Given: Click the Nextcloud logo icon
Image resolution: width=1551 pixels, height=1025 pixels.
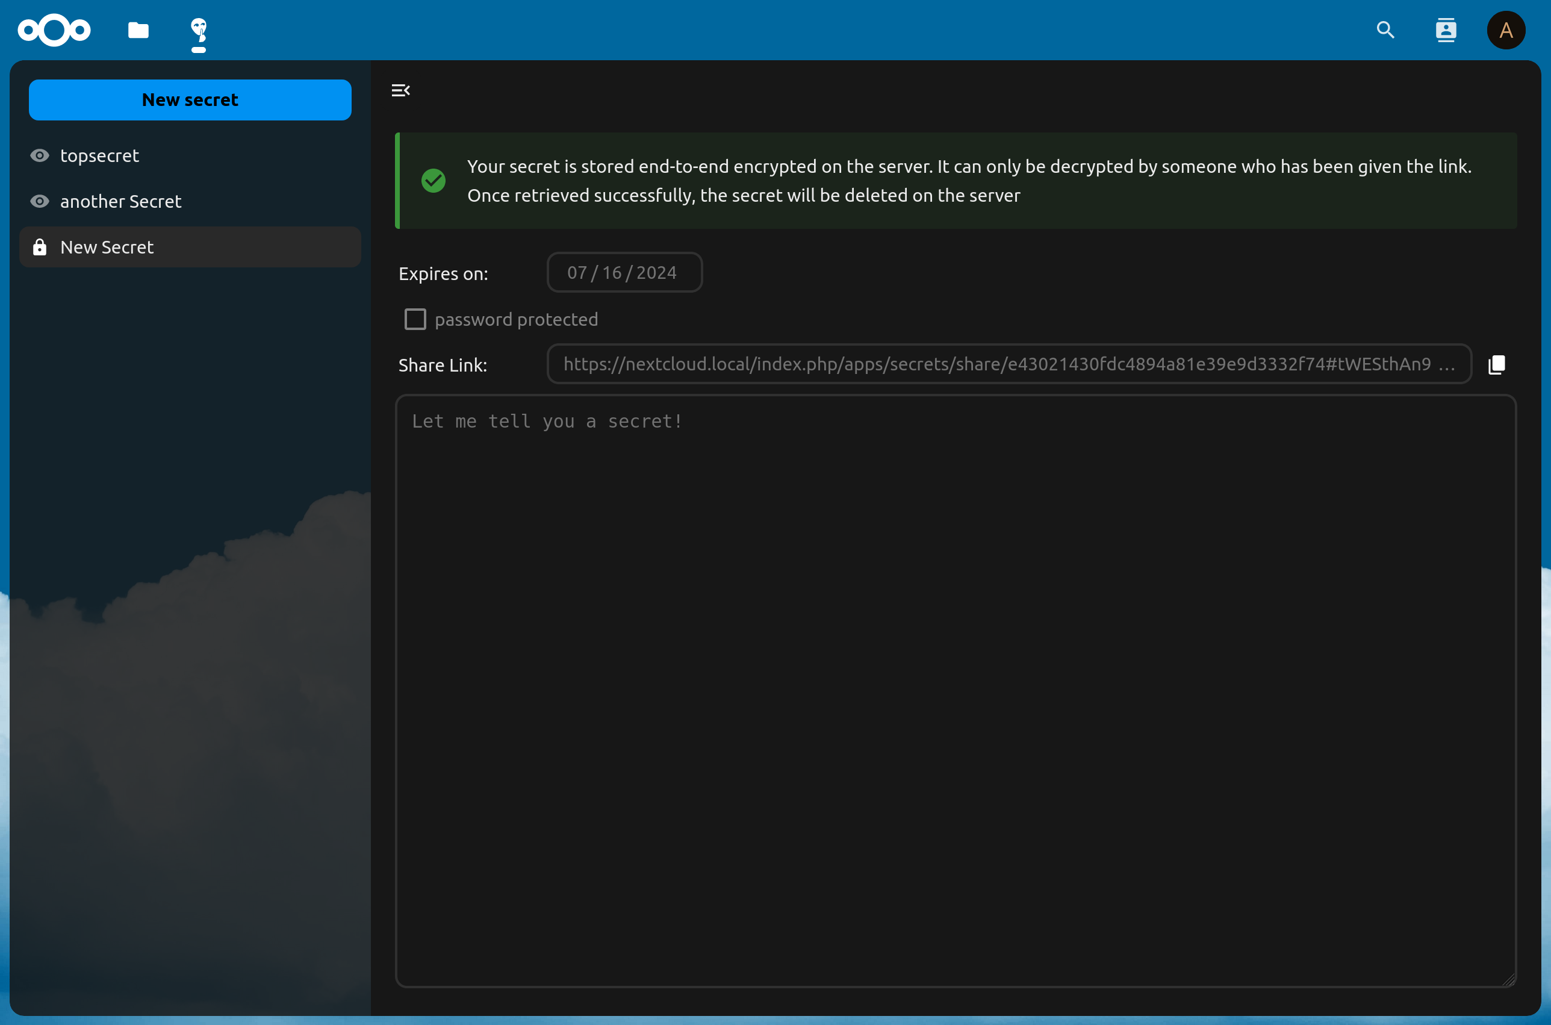Looking at the screenshot, I should [57, 31].
